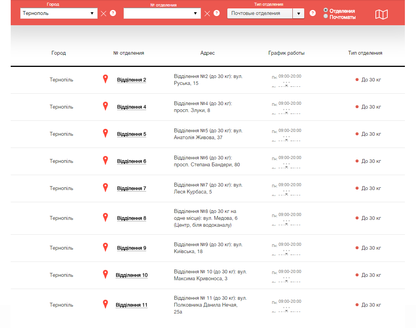Viewport: 416px width, 328px height.
Task: Open the Відділення 5 link
Action: click(131, 134)
